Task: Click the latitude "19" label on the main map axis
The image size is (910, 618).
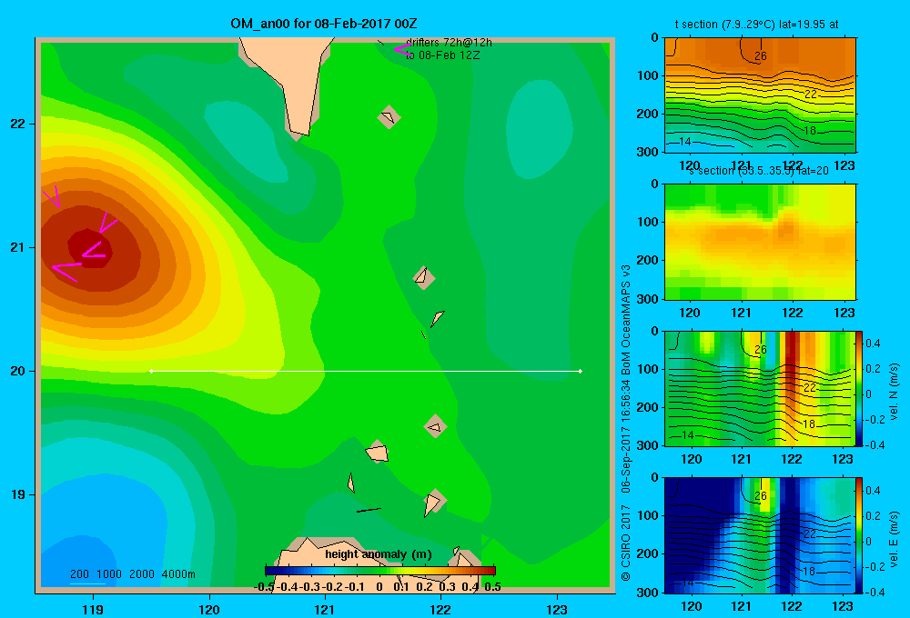Action: tap(18, 494)
